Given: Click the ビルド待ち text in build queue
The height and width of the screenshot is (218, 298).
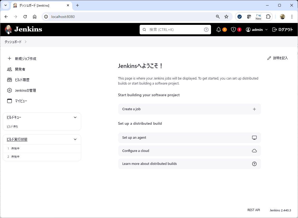Looking at the screenshot, I should (x=12, y=127).
